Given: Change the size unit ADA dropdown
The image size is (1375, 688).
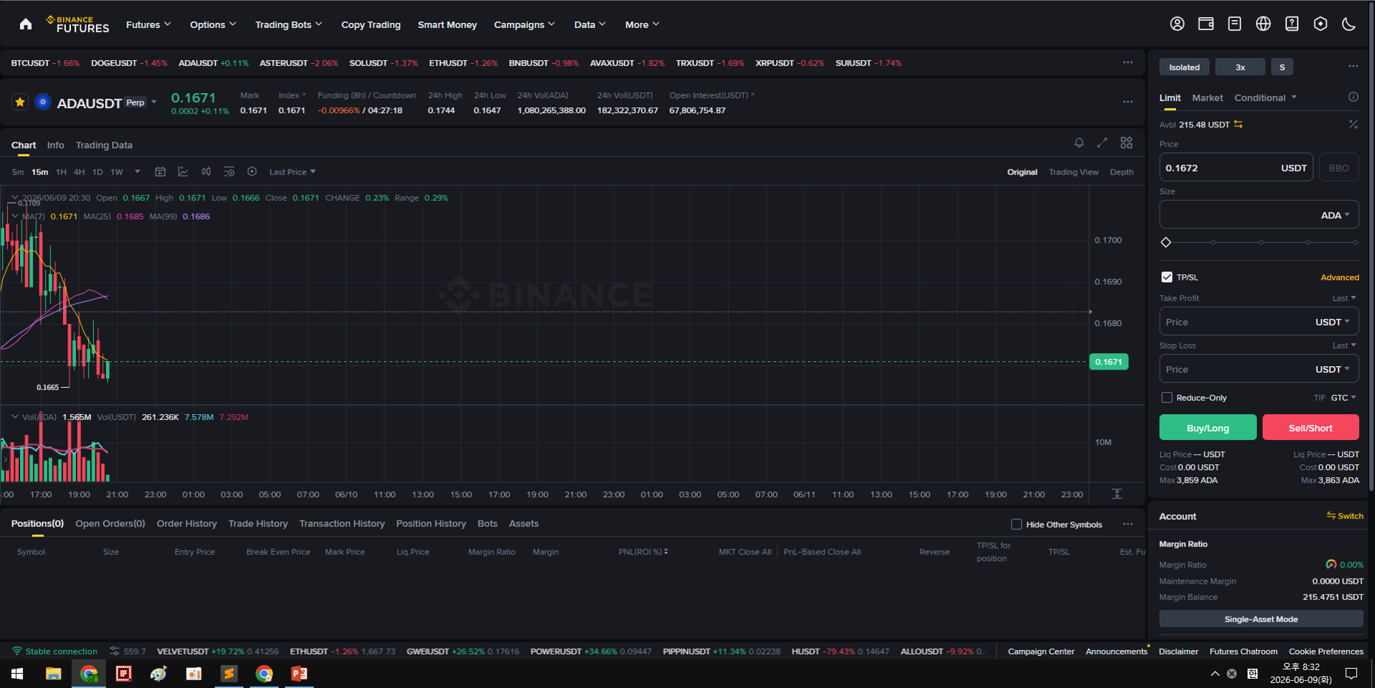Looking at the screenshot, I should pyautogui.click(x=1335, y=215).
